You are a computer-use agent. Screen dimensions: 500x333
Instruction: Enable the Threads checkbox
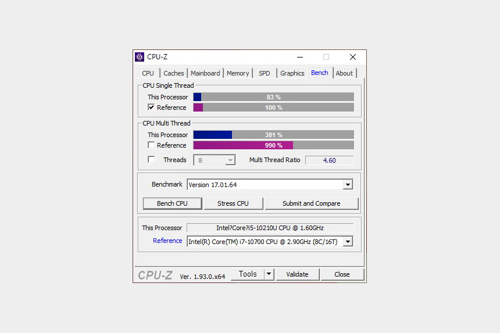point(151,159)
